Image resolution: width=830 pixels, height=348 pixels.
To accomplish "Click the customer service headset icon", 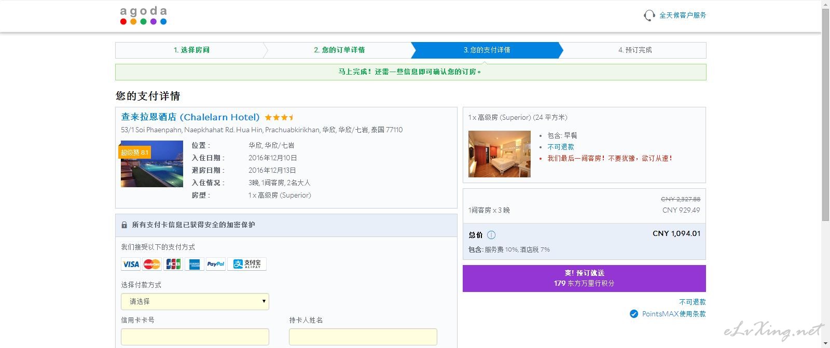I will click(649, 16).
